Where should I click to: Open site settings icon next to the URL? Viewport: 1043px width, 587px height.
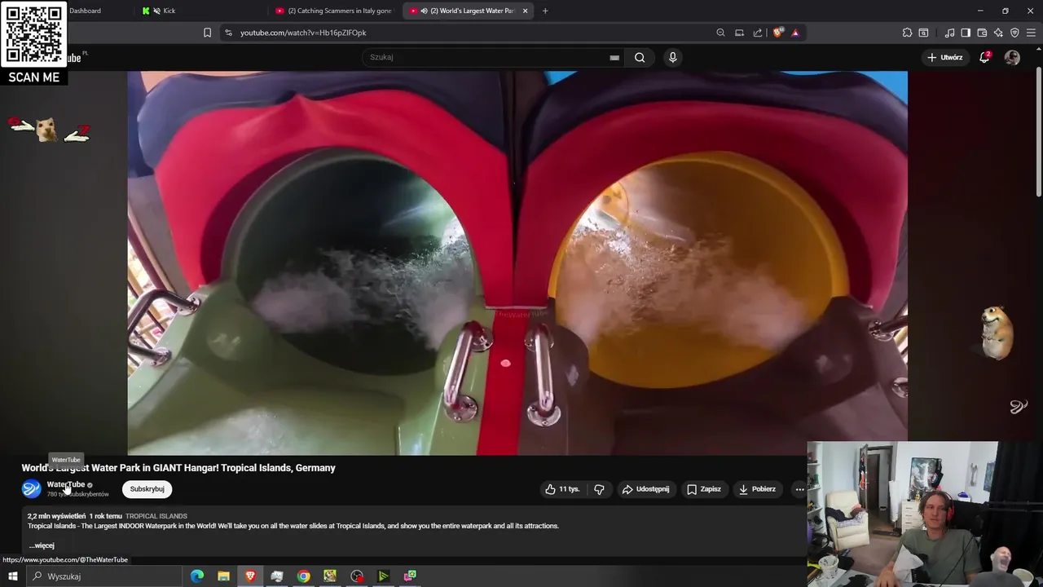click(x=228, y=33)
